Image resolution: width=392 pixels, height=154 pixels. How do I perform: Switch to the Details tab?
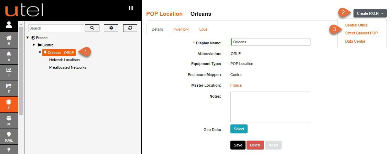click(157, 29)
